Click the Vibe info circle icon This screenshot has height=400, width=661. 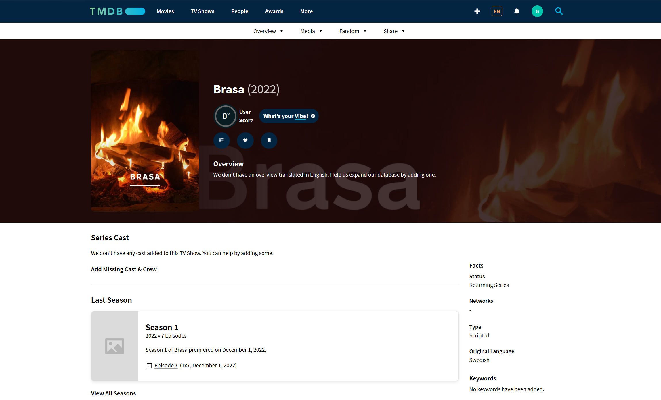[313, 116]
